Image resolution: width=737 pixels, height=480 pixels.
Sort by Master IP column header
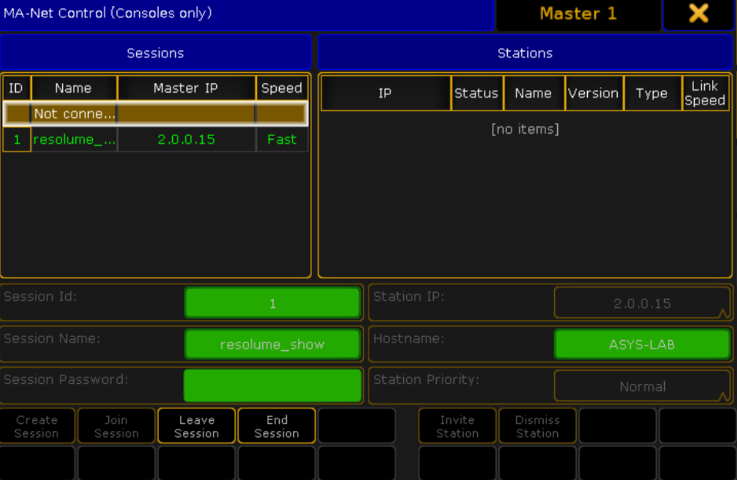point(186,88)
